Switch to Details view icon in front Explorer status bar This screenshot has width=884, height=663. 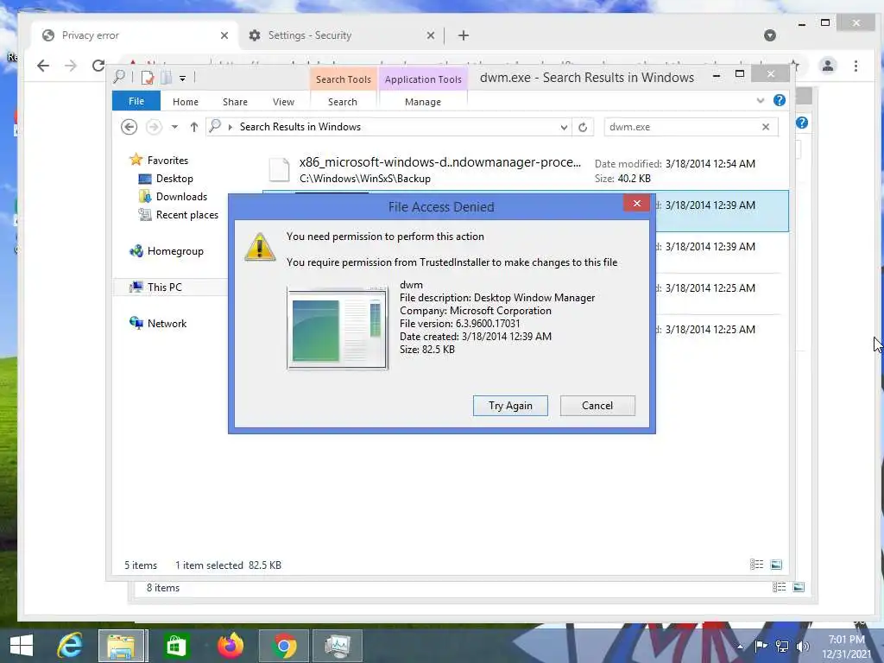coord(756,565)
